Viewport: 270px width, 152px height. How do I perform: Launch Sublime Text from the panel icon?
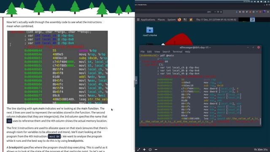tap(191, 20)
